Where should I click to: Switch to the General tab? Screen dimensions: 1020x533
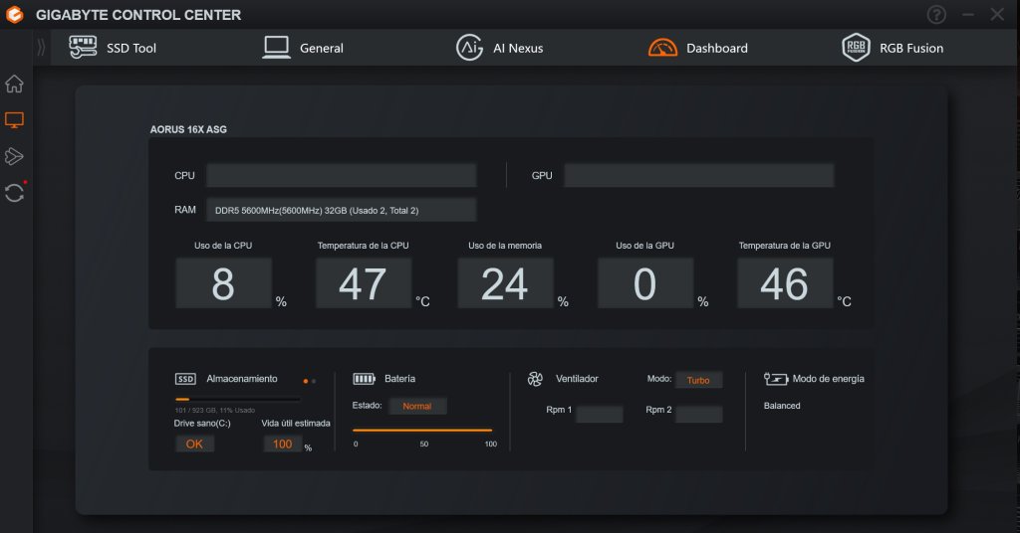point(303,48)
